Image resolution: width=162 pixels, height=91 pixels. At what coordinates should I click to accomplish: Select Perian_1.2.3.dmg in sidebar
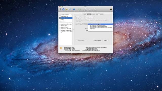[x=66, y=27]
